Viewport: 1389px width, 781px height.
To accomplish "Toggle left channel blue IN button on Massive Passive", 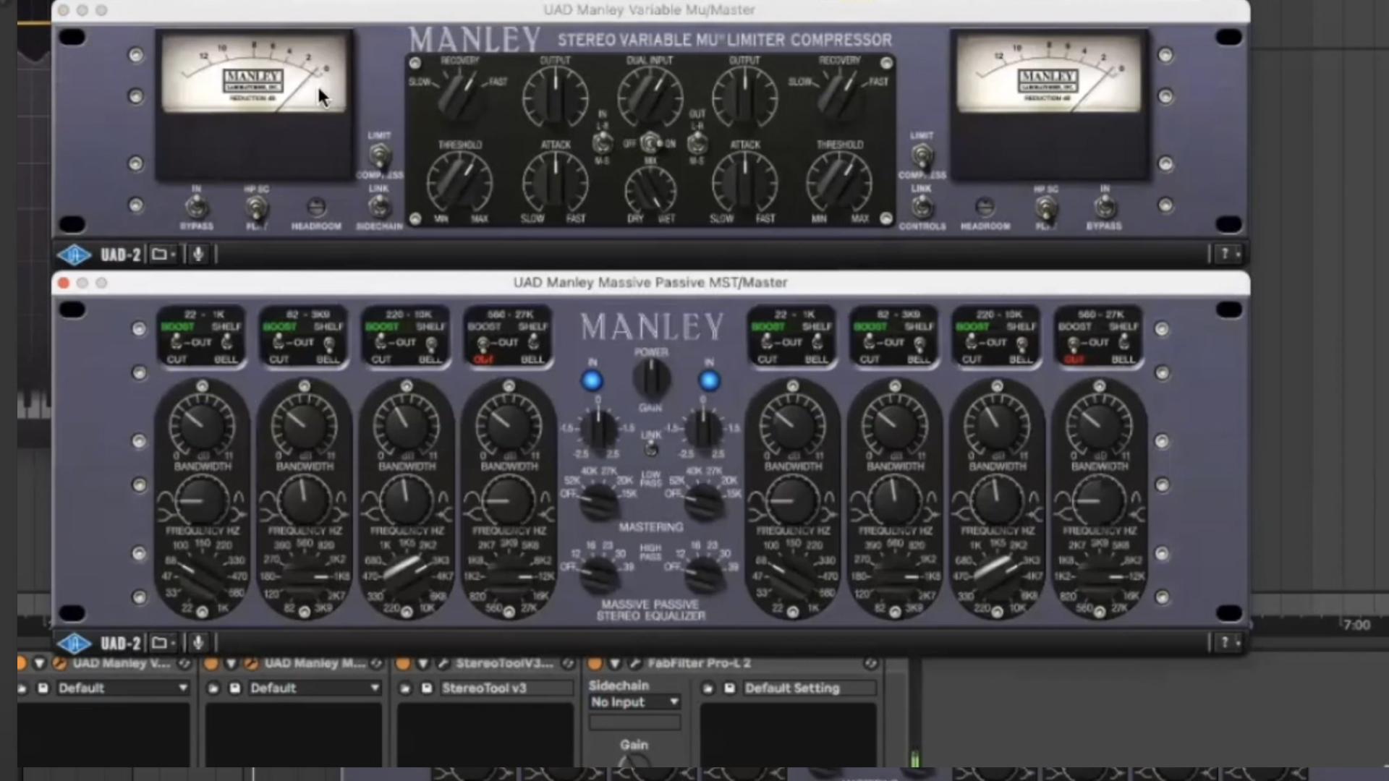I will [592, 380].
